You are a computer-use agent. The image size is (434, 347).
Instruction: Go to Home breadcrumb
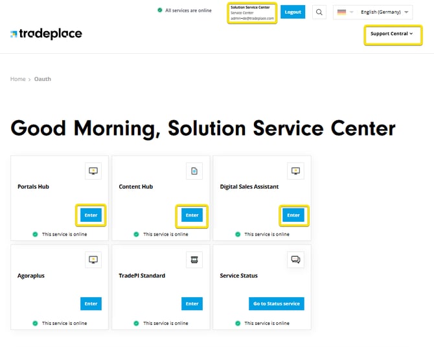pos(17,79)
